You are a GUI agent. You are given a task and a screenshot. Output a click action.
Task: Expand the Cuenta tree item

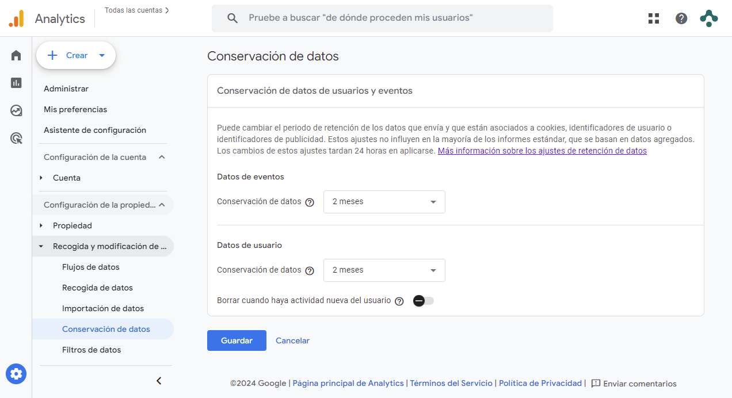coord(40,178)
